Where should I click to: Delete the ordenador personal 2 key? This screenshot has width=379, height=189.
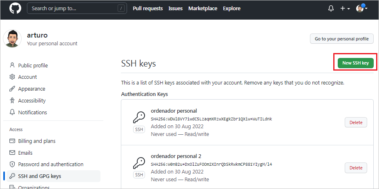(356, 168)
